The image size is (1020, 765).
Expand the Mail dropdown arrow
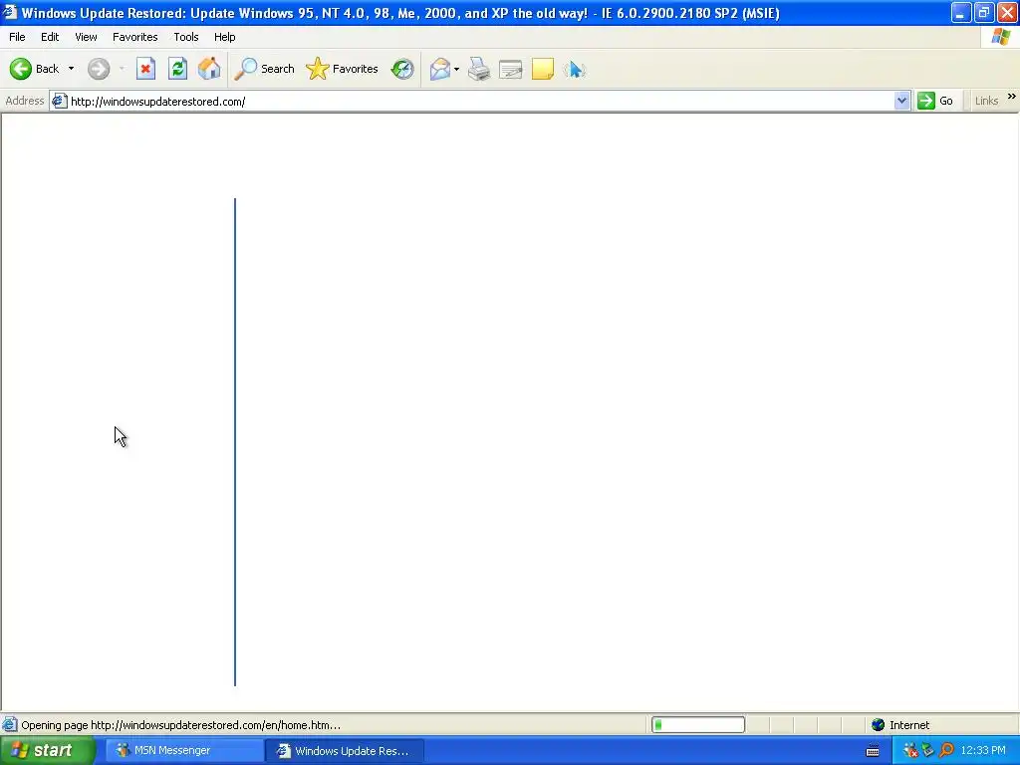[456, 69]
